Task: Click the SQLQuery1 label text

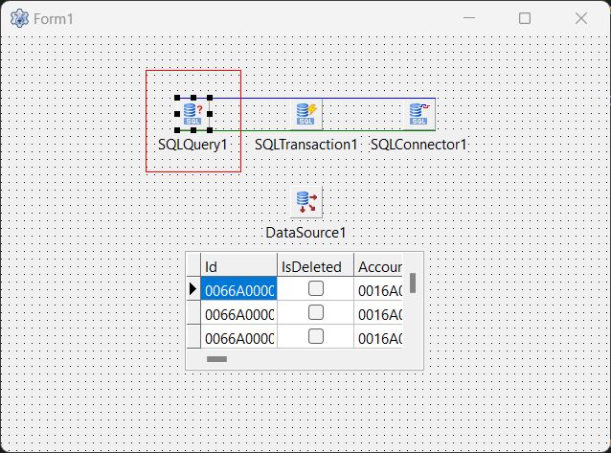Action: pos(193,145)
